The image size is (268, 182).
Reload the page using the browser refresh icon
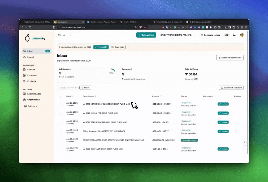pyautogui.click(x=30, y=27)
